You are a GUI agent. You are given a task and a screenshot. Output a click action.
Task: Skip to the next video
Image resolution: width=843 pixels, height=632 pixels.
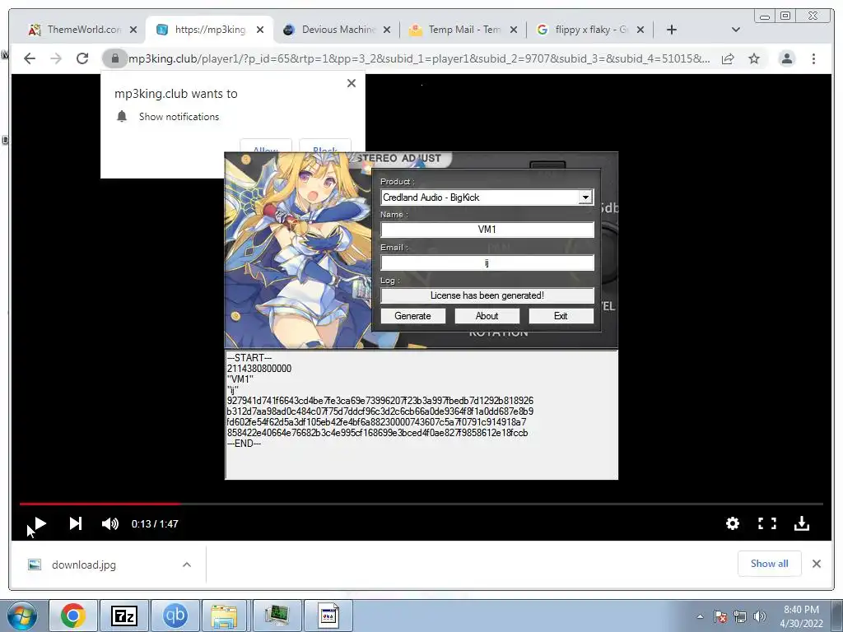75,523
